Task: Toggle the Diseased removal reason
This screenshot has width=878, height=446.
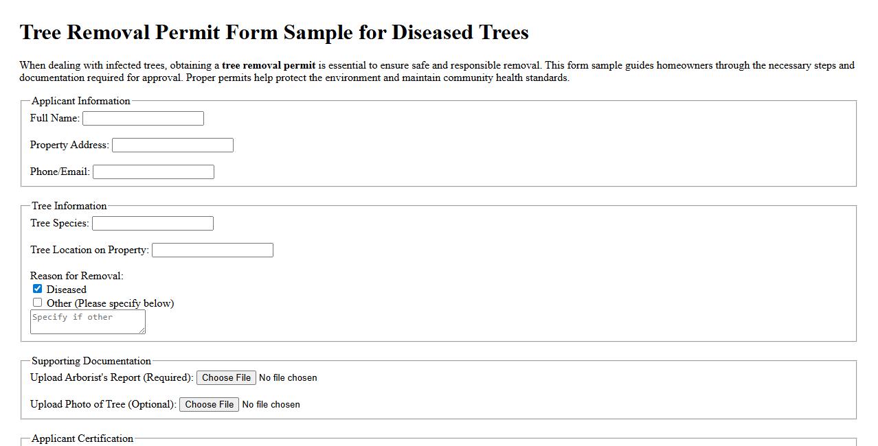Action: [37, 288]
